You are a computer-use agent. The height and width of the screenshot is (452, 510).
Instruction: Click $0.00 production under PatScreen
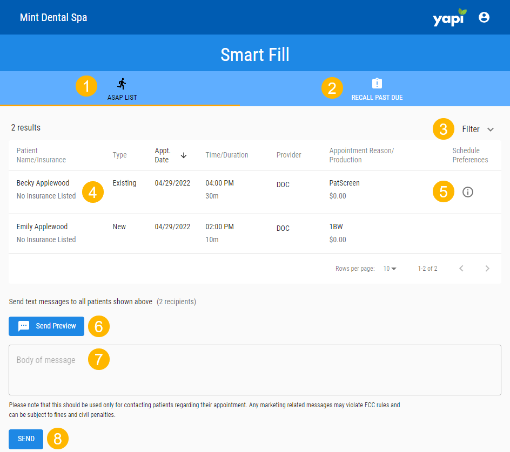pyautogui.click(x=338, y=196)
